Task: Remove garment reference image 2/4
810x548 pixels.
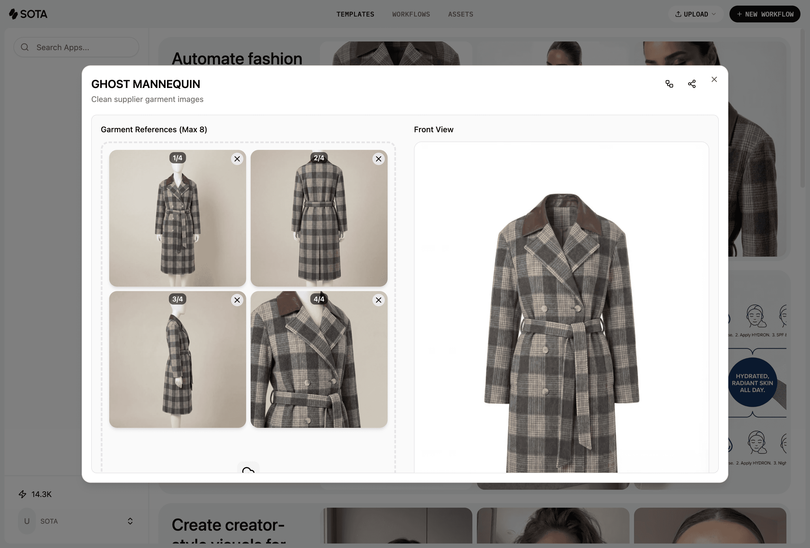Action: coord(379,159)
